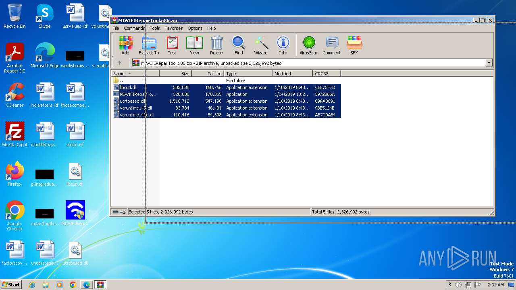Screen dimensions: 516x290
Task: Launch the Wizard wand tool
Action: (261, 45)
